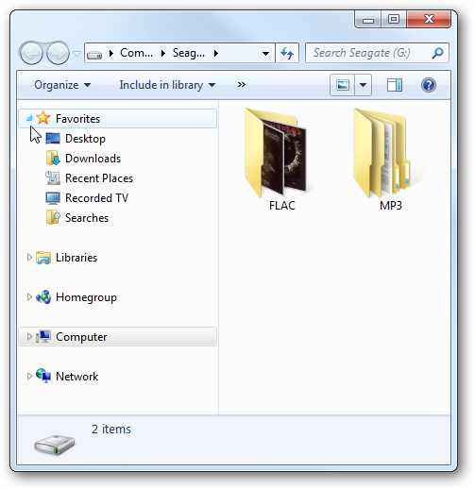
Task: Close the Explorer window
Action: [x=429, y=20]
